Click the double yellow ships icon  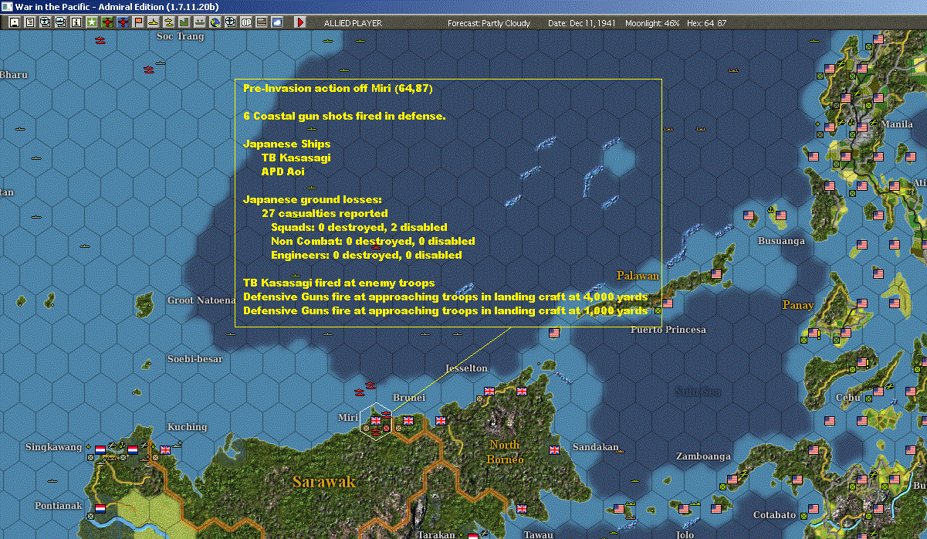pyautogui.click(x=168, y=22)
